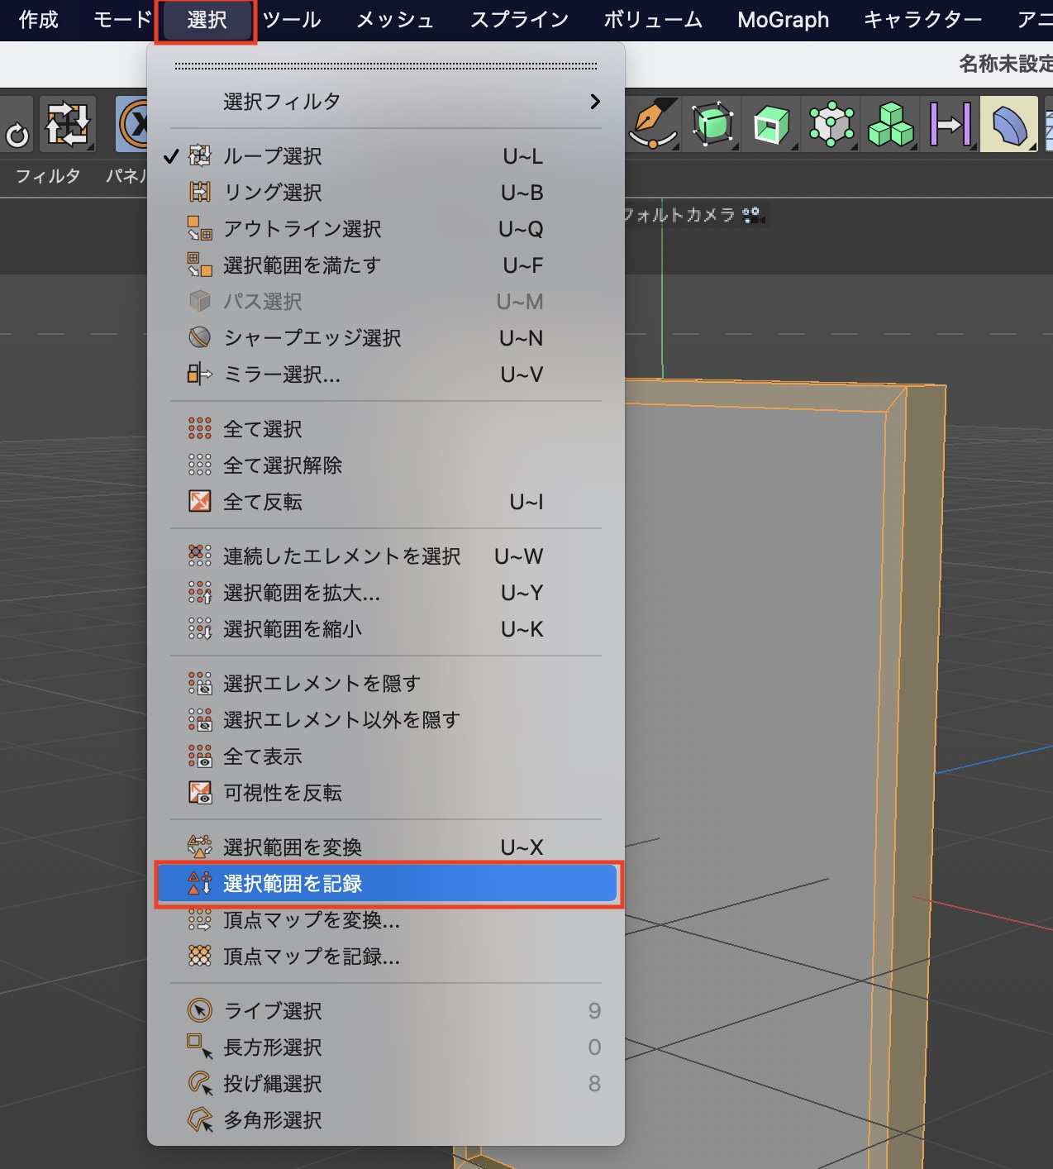The height and width of the screenshot is (1169, 1053).
Task: Click the circular rotate arrow toolbar icon
Action: pyautogui.click(x=17, y=134)
